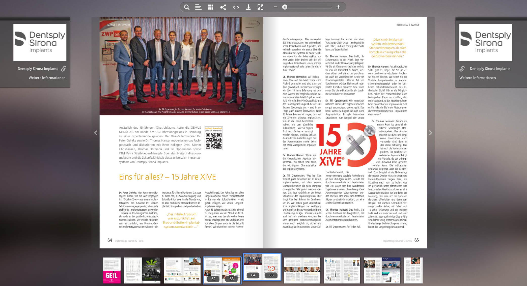
Task: Zoom in with the plus icon
Action: coord(338,7)
